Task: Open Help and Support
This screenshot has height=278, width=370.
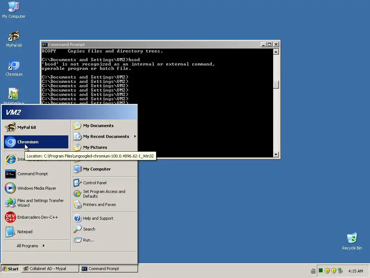Action: (105, 218)
